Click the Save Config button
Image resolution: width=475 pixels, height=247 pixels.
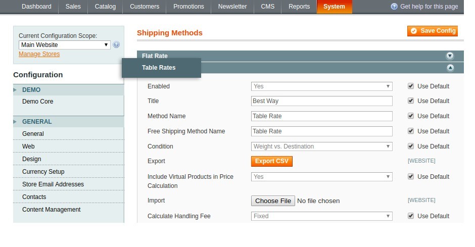[432, 31]
